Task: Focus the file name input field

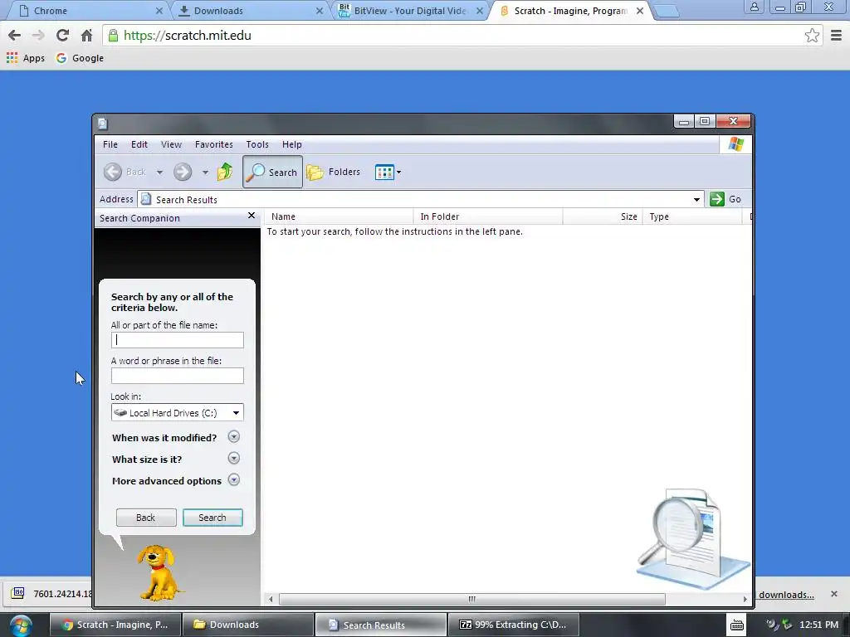Action: tap(178, 340)
